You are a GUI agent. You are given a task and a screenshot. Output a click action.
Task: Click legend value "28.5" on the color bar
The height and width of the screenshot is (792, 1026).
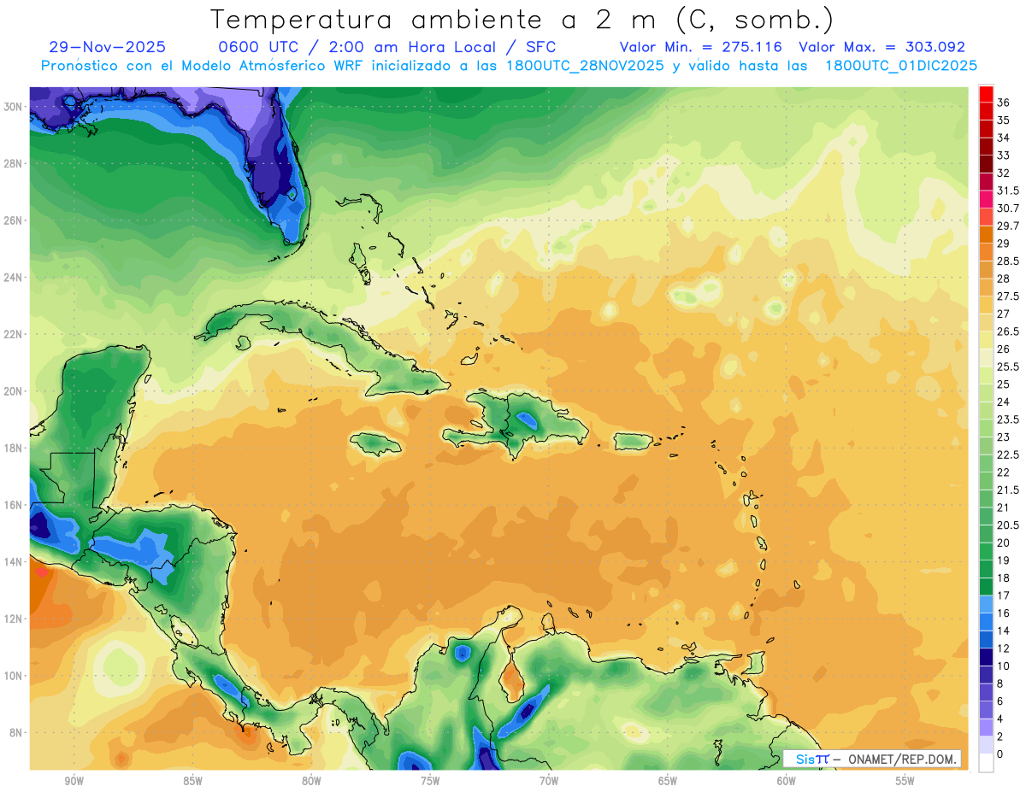(1008, 261)
